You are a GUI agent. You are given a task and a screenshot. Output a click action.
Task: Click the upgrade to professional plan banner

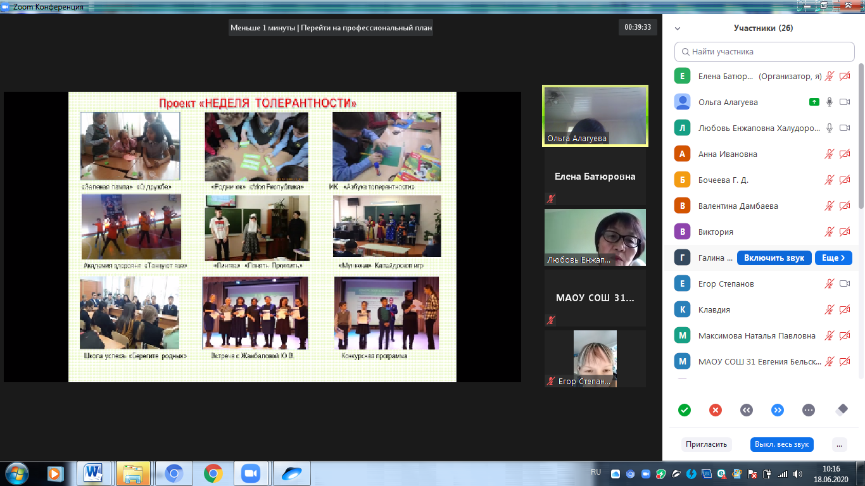tap(332, 28)
